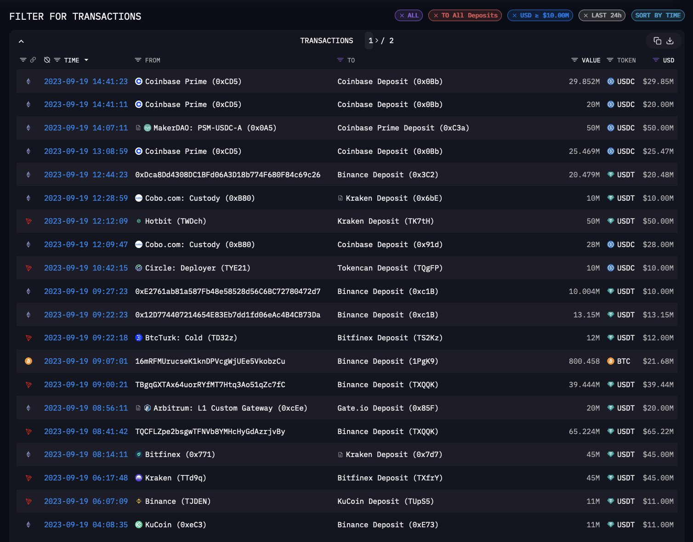The height and width of the screenshot is (542, 693).
Task: Click the KuCoin logo in the 04:08:35 row
Action: tap(139, 525)
